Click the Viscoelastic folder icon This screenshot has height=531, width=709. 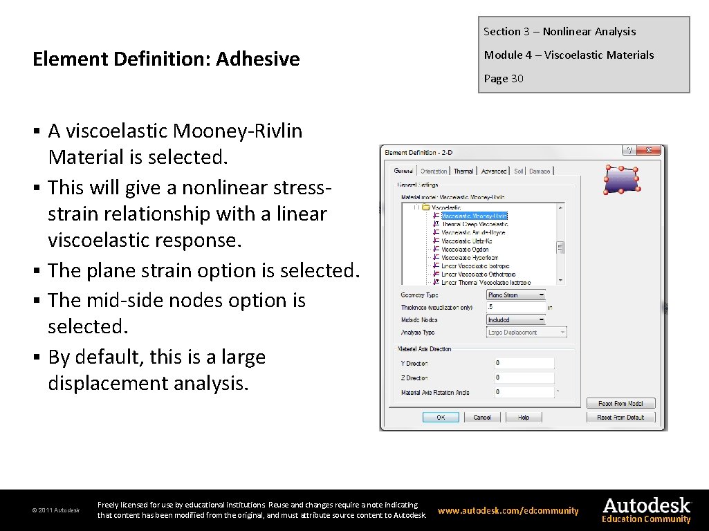point(425,207)
